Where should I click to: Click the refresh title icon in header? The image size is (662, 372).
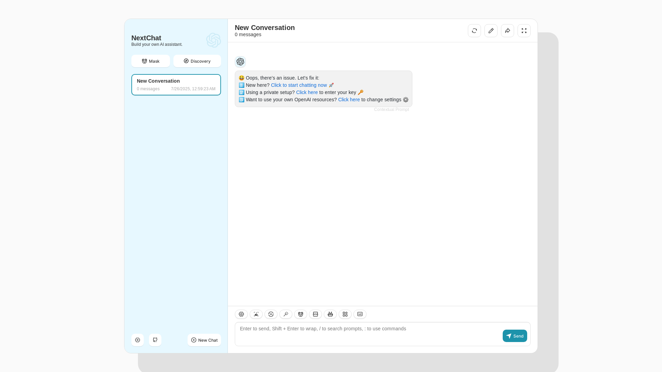pyautogui.click(x=474, y=31)
